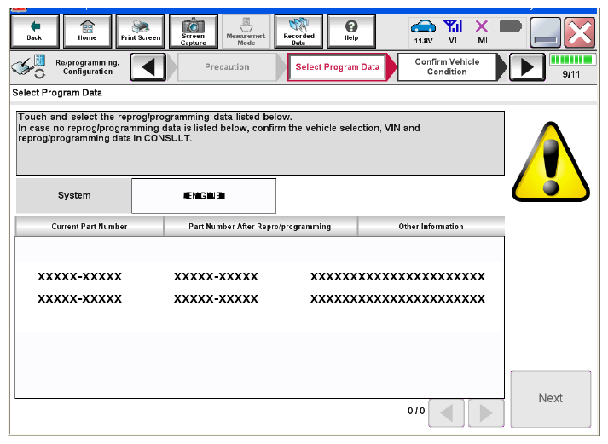Viewport: 608px width, 444px height.
Task: Advance workflow with right arrow
Action: click(x=526, y=68)
